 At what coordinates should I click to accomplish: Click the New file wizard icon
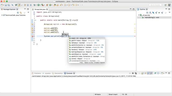[2, 5]
